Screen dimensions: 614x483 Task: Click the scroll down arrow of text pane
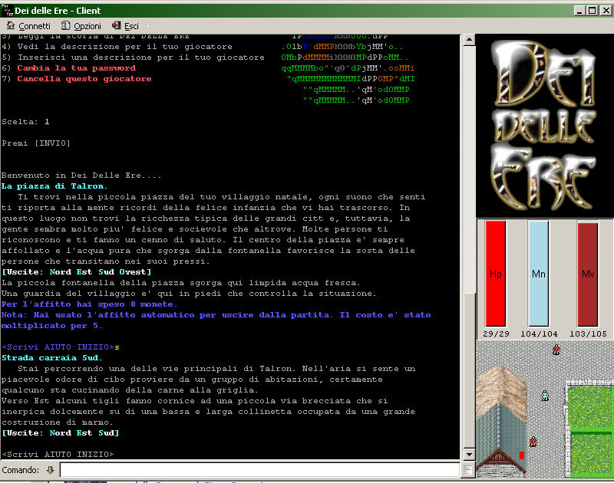(467, 455)
